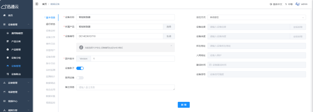Click the 新增 submit button
313x112 pixels.
pos(184,105)
